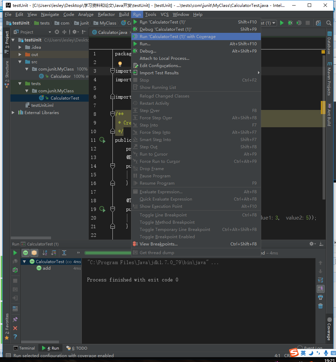Collapse the testUnit root node
Viewport: 336px width, 362px height.
[13, 40]
